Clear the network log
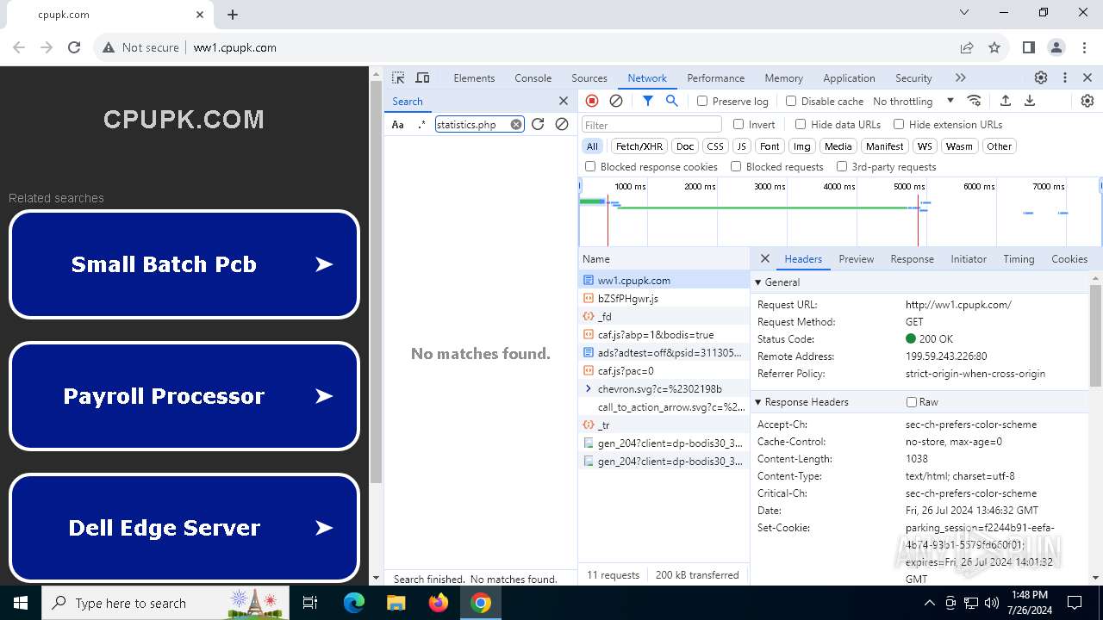 616,101
